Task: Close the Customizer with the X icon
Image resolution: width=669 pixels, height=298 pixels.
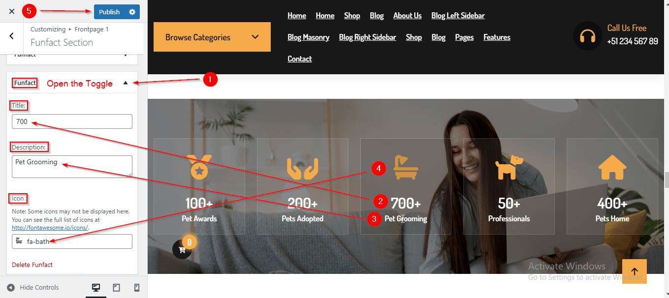Action: click(12, 11)
